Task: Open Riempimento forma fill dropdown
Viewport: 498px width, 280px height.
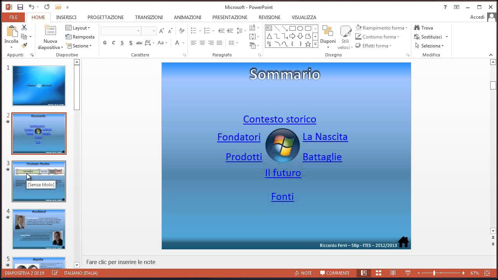Action: (x=382, y=28)
